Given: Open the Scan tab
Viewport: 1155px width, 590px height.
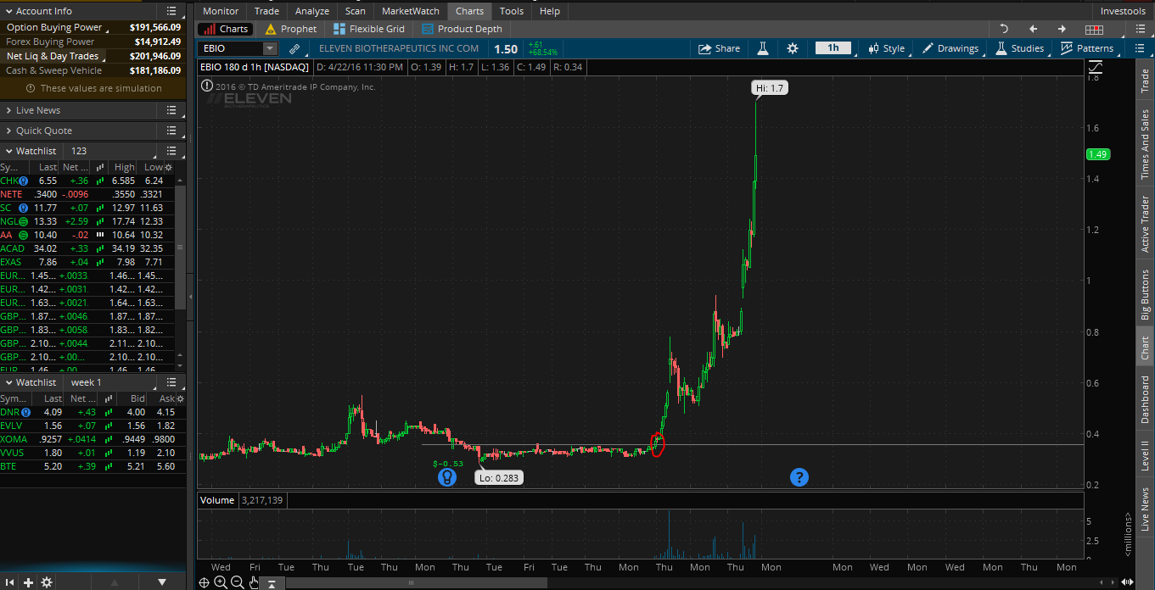Looking at the screenshot, I should [x=356, y=11].
